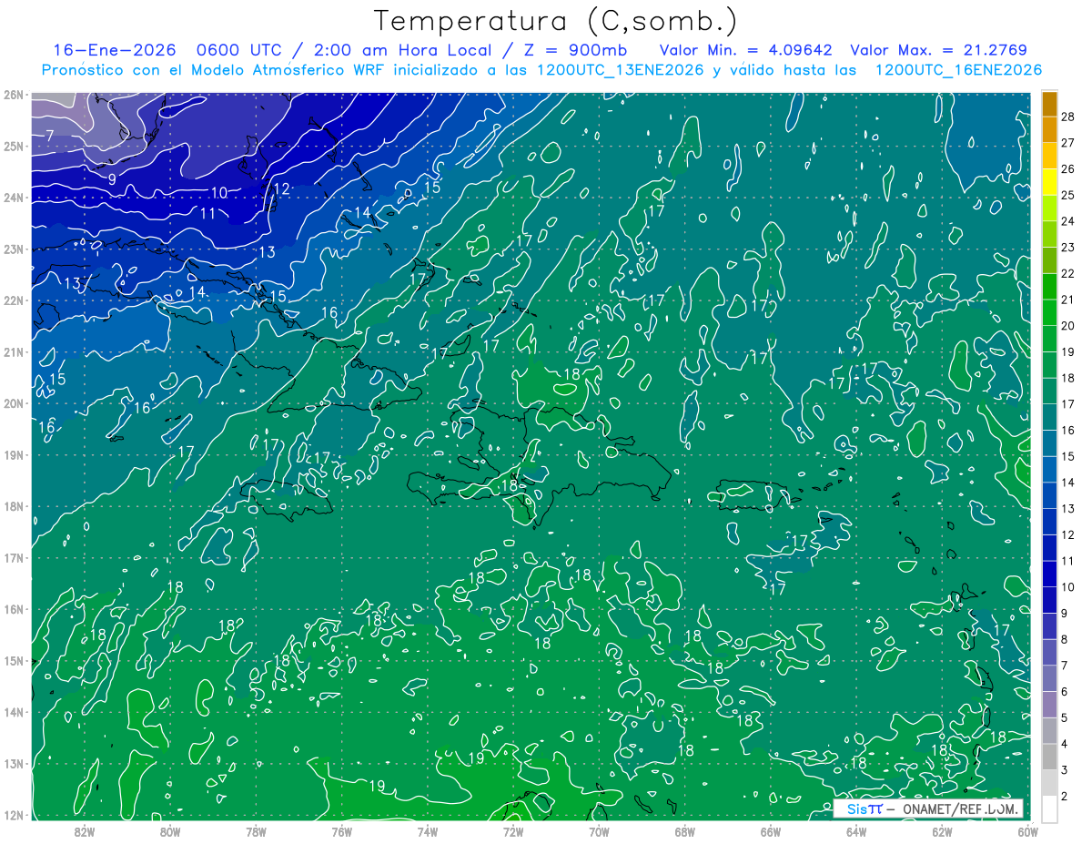Click the white bottom segment of the color scale
The image size is (1092, 844).
[1049, 808]
